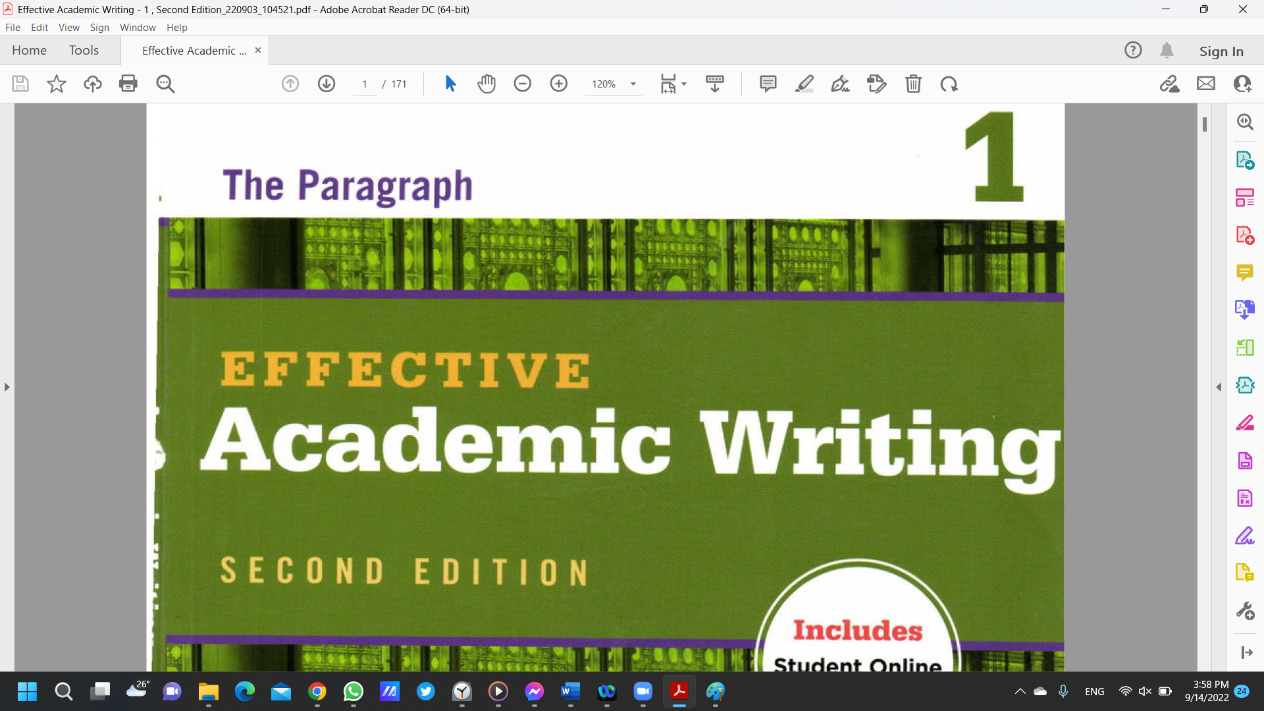The height and width of the screenshot is (711, 1264).
Task: Open the View menu
Action: (x=68, y=28)
